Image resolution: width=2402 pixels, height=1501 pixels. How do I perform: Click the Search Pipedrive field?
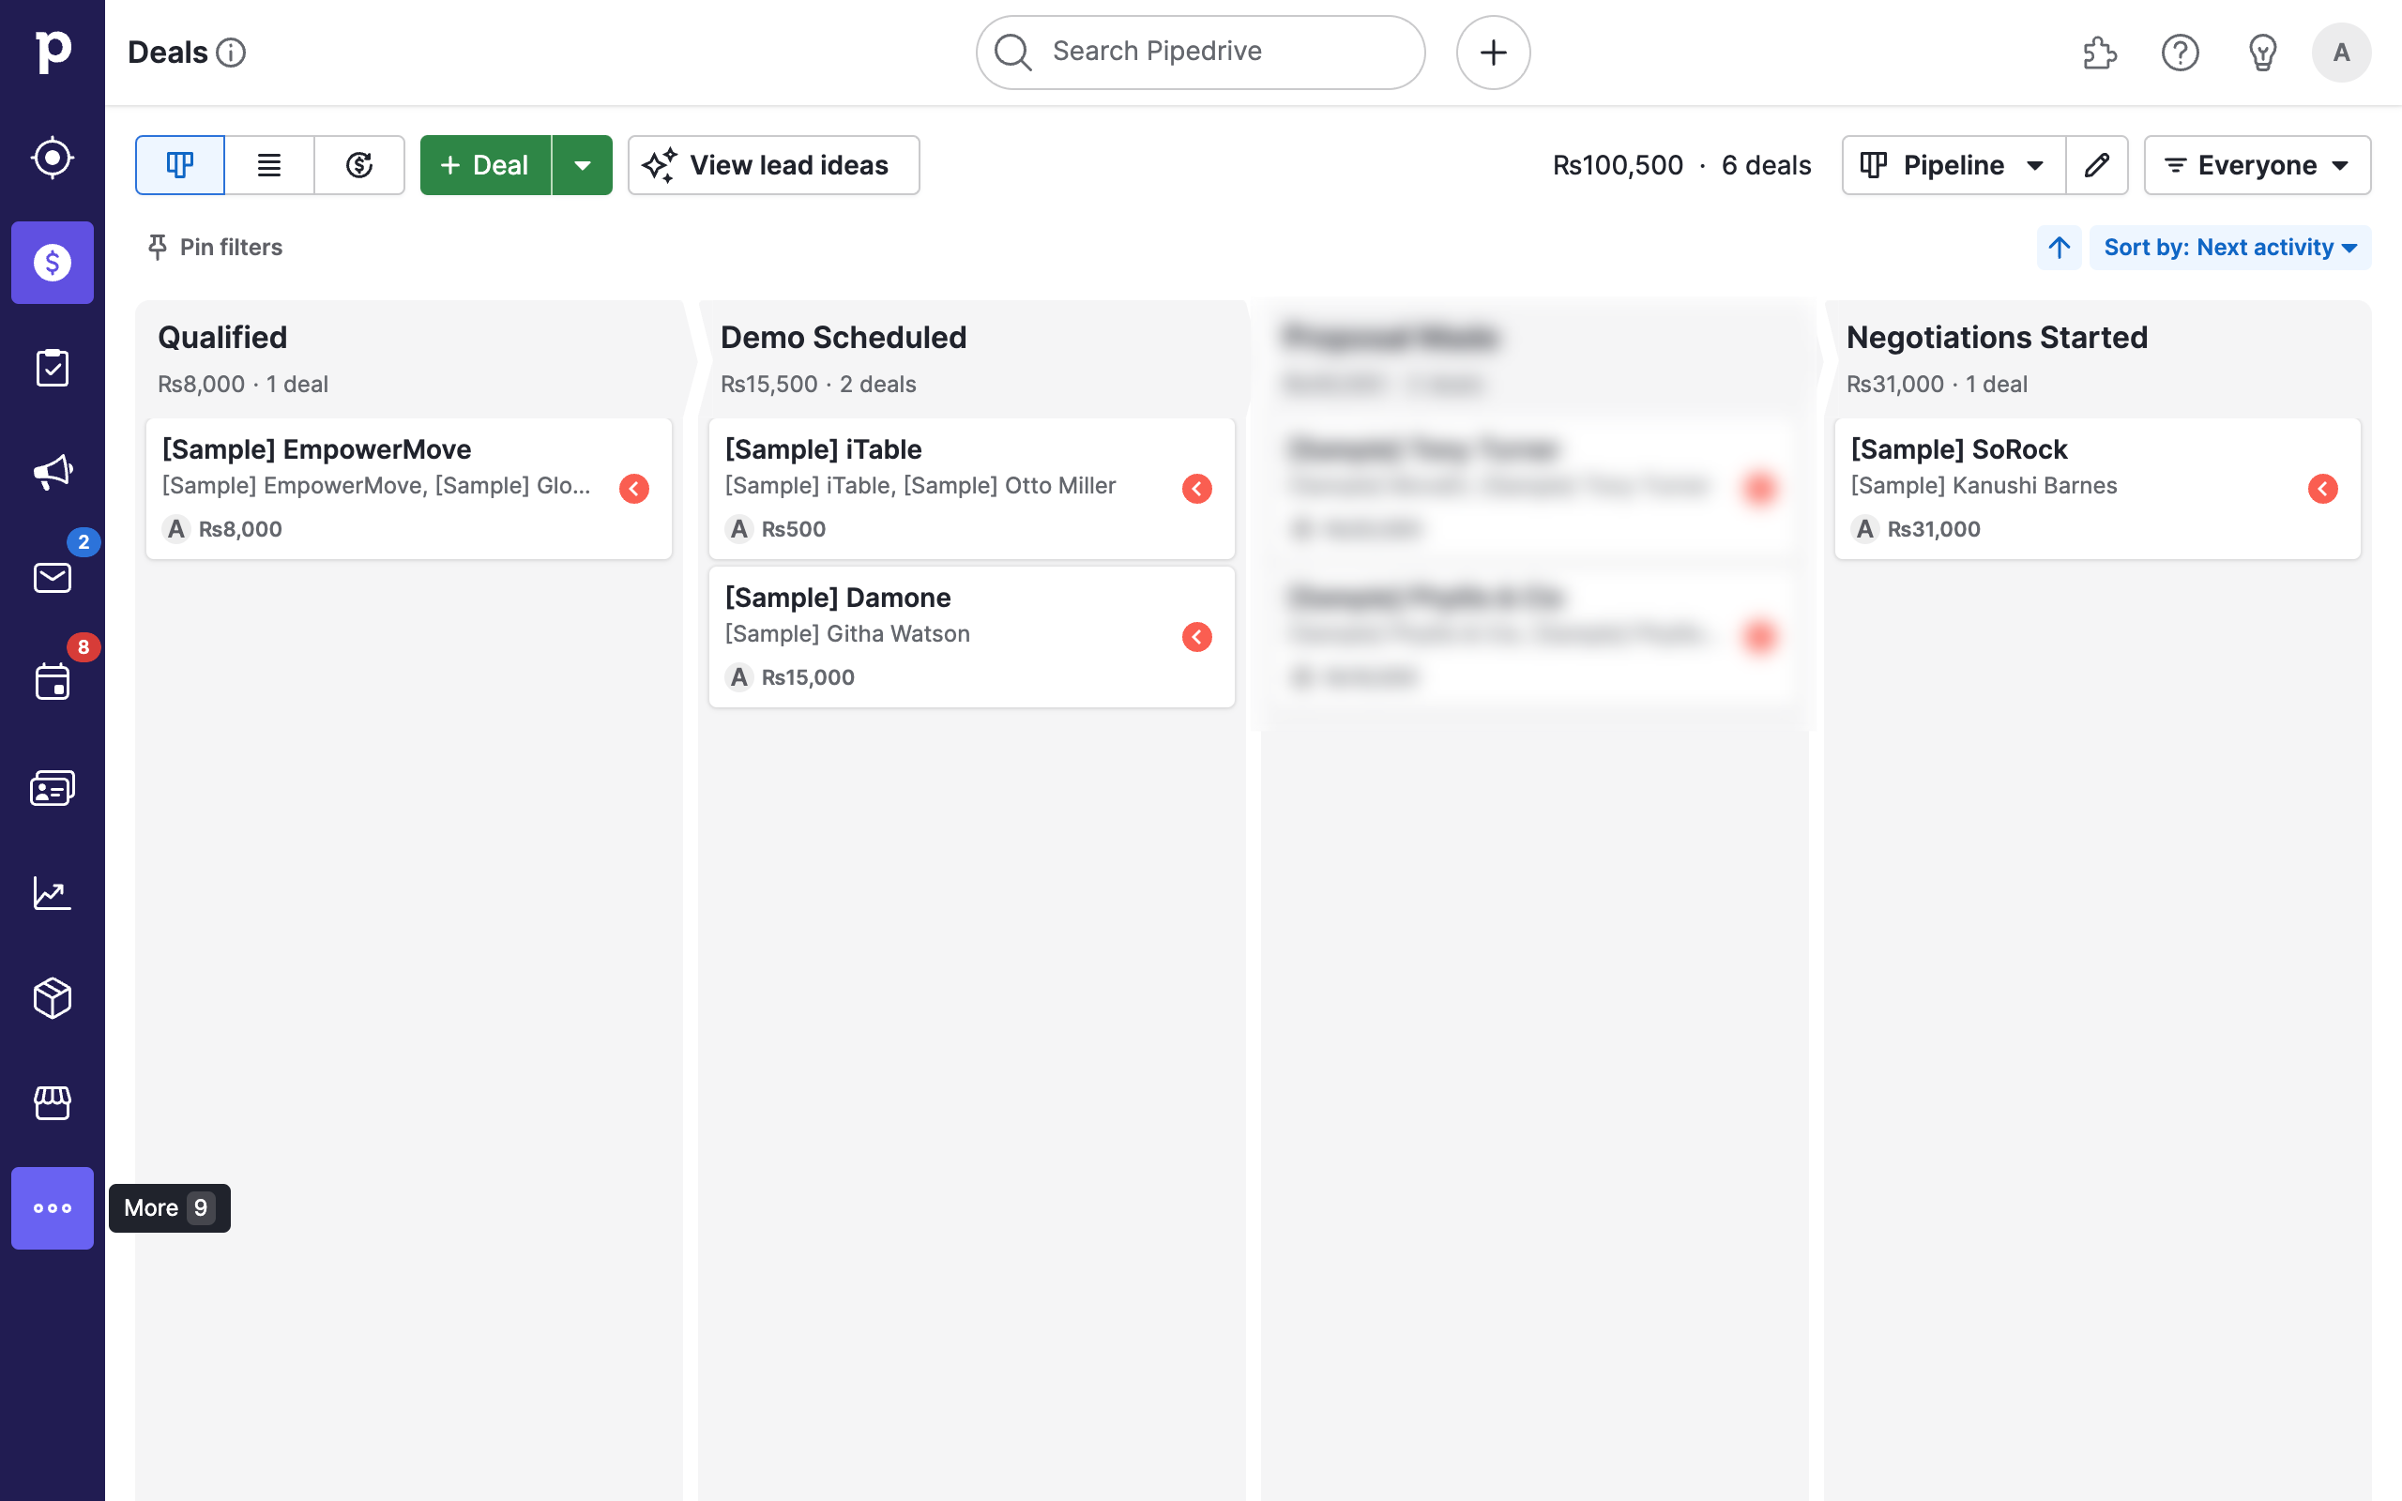tap(1199, 52)
